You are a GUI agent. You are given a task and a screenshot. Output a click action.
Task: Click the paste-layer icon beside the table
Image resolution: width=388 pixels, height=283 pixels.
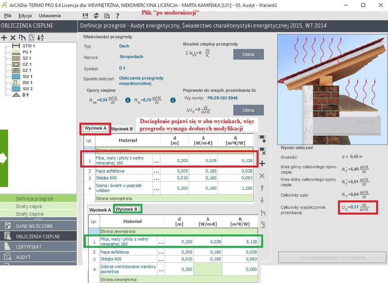point(263,225)
